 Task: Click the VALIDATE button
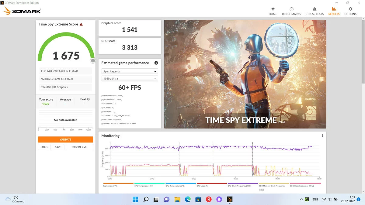65,139
